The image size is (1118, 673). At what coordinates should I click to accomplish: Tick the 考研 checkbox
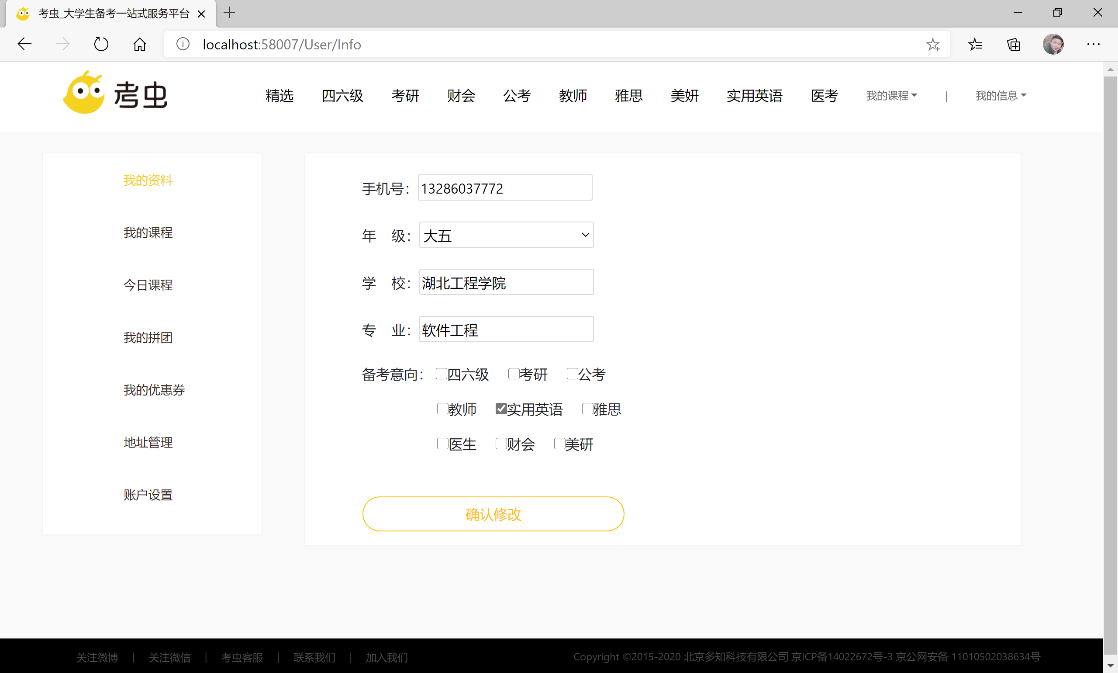pyautogui.click(x=514, y=374)
